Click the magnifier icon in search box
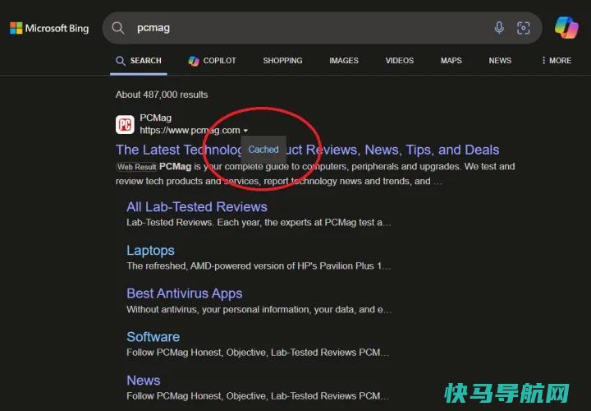Viewport: 591px width, 411px height. (118, 28)
